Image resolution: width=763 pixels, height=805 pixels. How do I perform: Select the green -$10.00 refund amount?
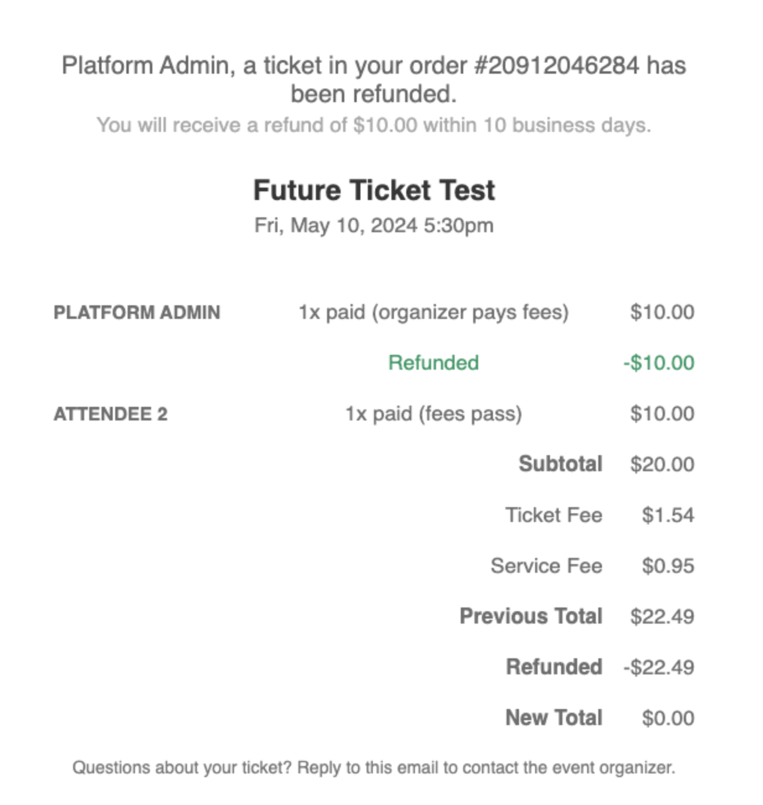coord(658,363)
